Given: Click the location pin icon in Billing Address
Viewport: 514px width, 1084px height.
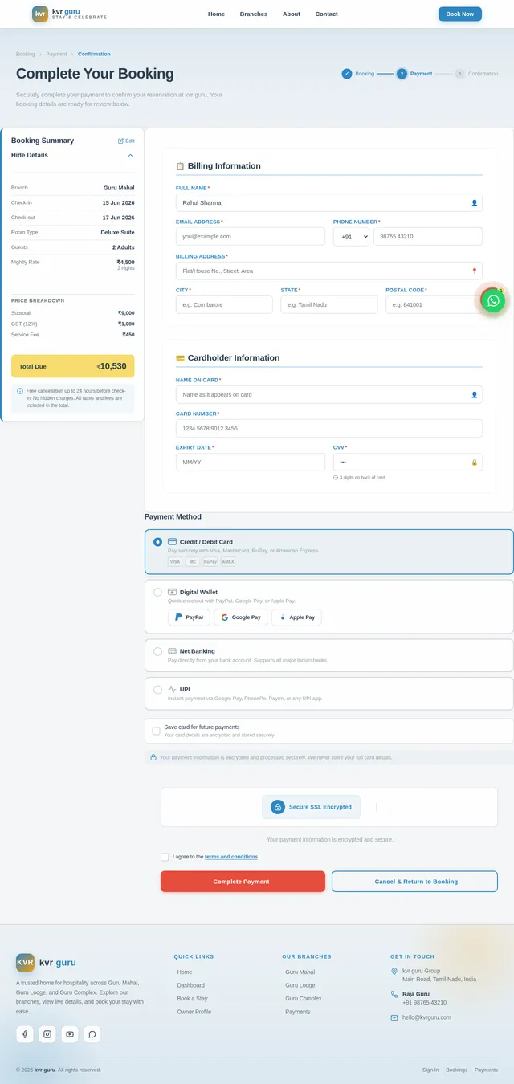Looking at the screenshot, I should pos(474,271).
